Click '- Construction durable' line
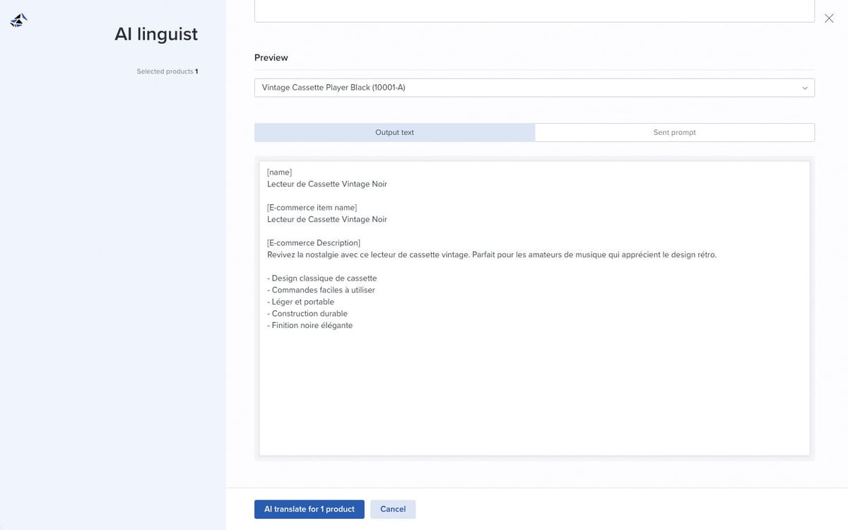 307,314
